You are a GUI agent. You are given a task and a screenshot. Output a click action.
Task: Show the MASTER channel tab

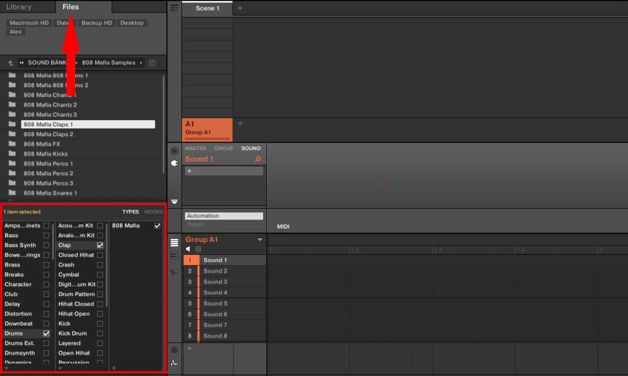point(196,148)
